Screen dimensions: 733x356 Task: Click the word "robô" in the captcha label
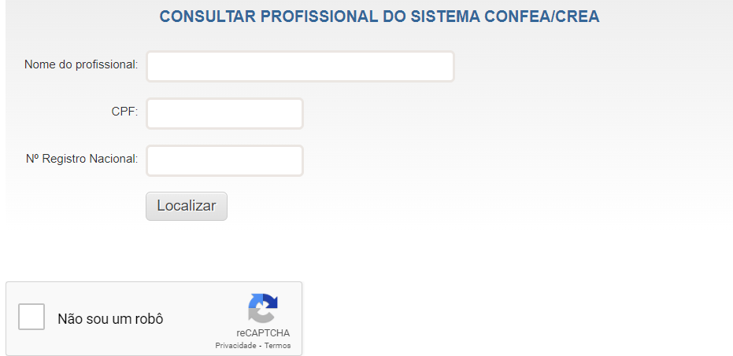(148, 320)
